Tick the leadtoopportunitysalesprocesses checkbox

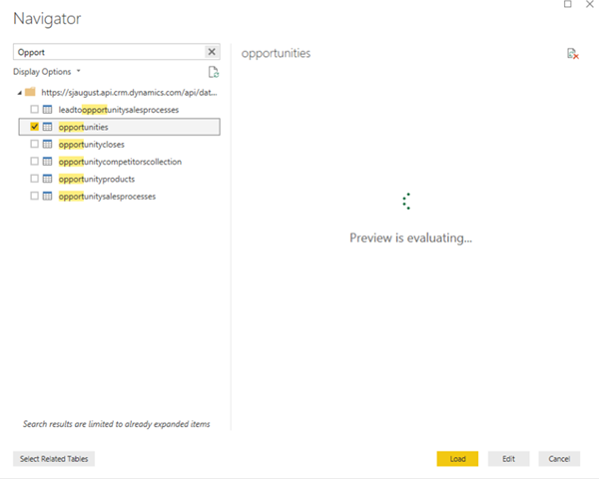coord(35,109)
